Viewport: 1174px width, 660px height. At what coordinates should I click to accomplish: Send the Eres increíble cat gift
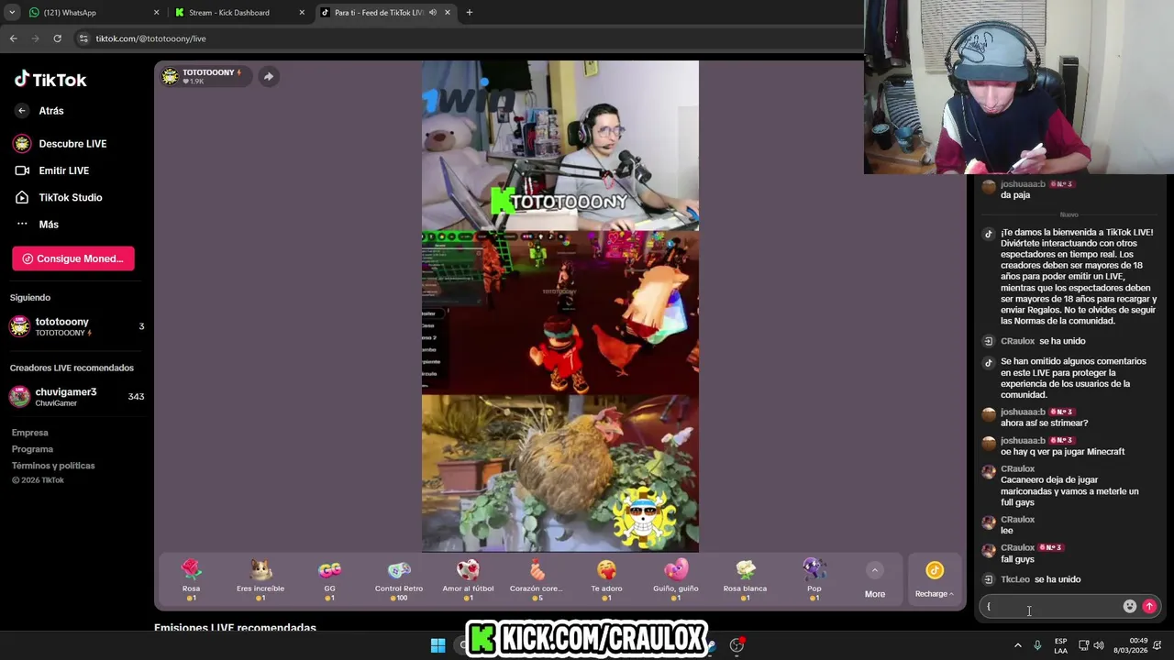click(260, 579)
